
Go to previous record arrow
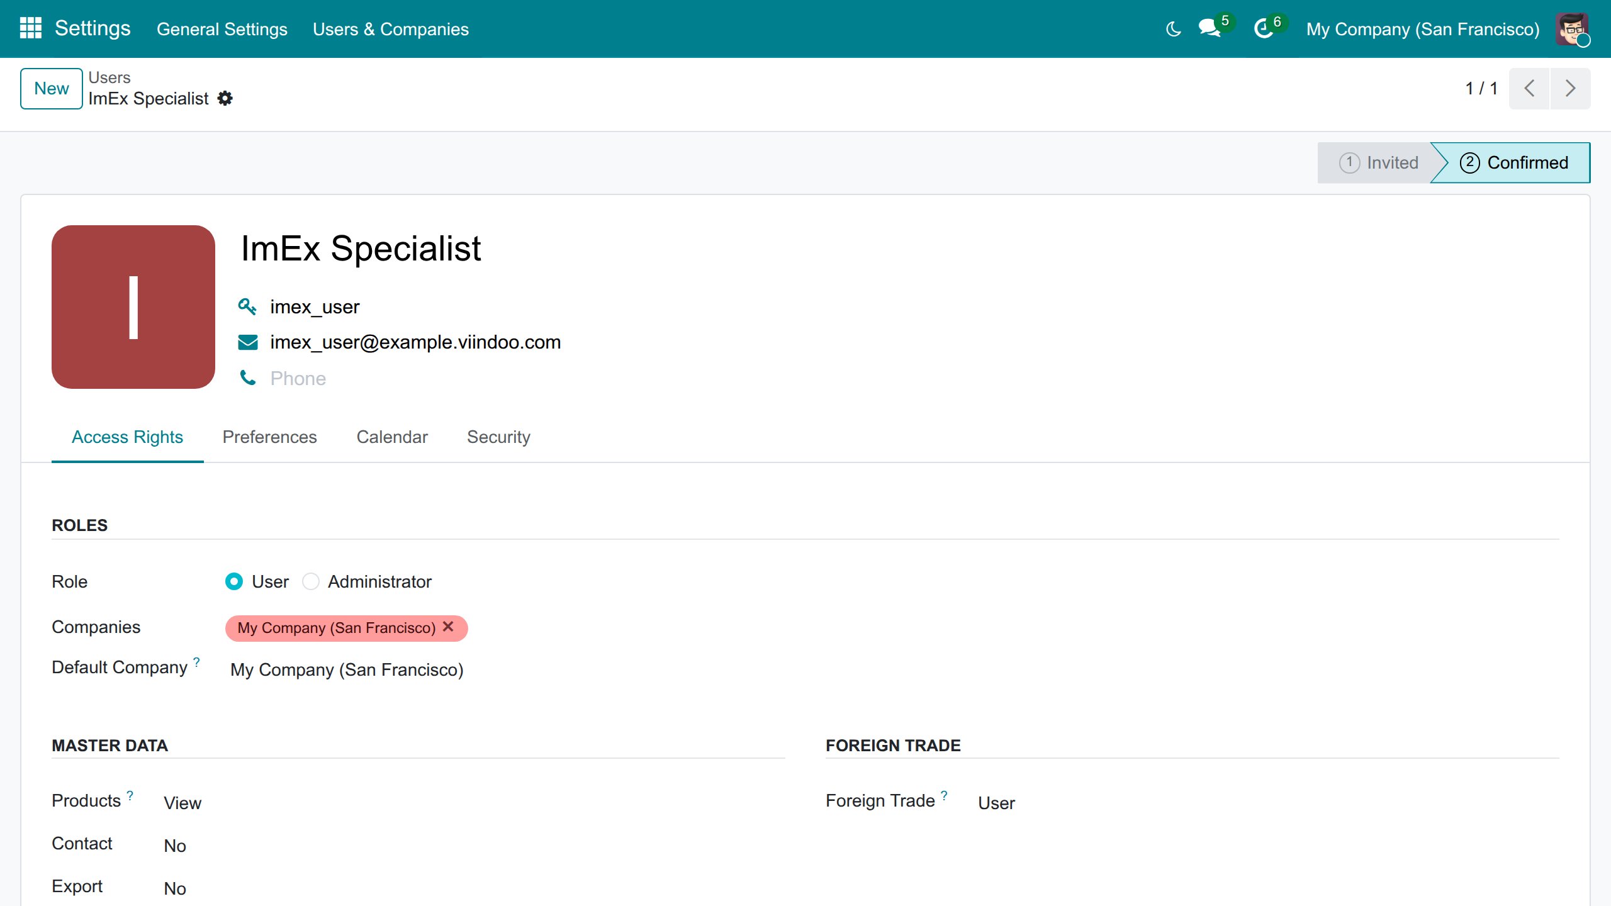[x=1529, y=88]
